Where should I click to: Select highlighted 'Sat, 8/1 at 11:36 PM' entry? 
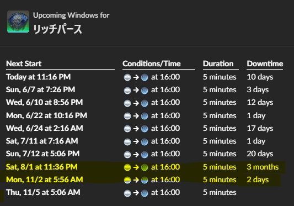(41, 167)
